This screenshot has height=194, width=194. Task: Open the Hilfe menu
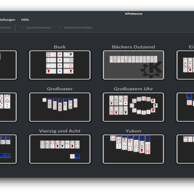[25, 20]
